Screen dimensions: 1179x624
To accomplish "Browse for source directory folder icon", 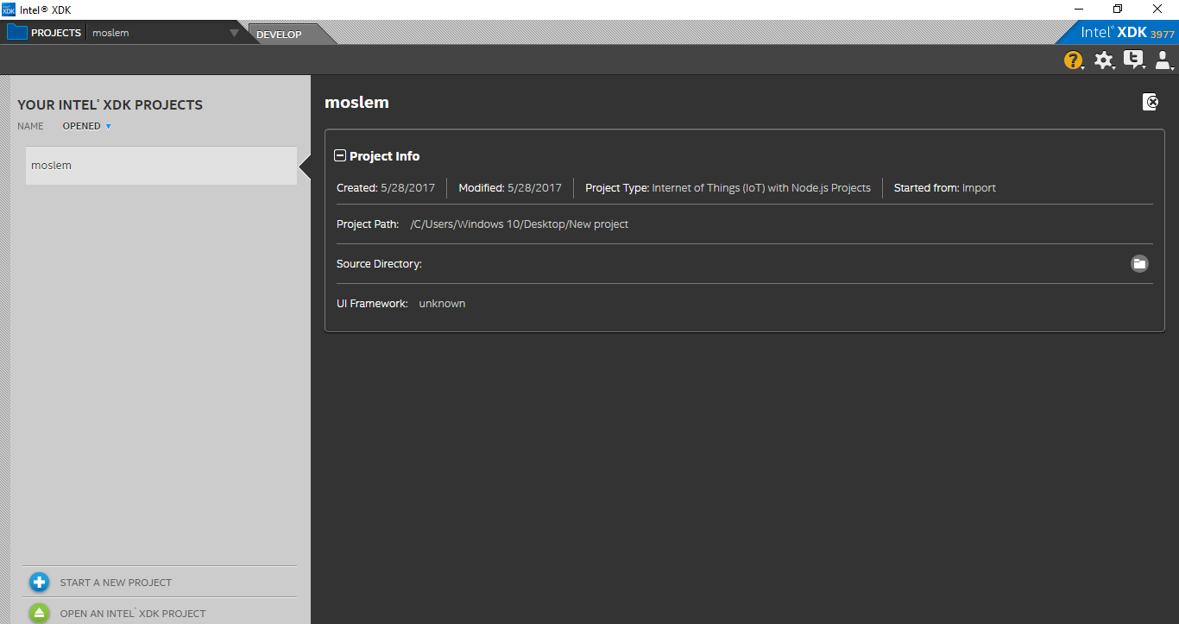I will point(1139,263).
